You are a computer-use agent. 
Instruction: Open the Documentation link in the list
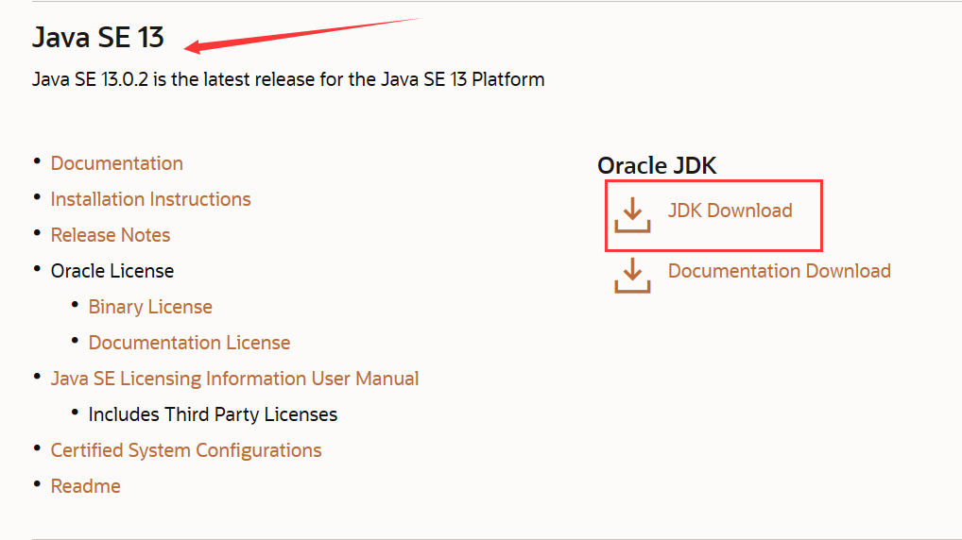116,163
